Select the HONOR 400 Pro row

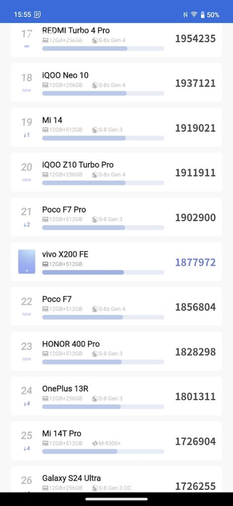coord(116,351)
